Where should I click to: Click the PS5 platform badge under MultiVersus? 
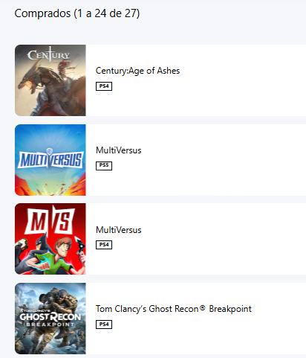(x=104, y=166)
